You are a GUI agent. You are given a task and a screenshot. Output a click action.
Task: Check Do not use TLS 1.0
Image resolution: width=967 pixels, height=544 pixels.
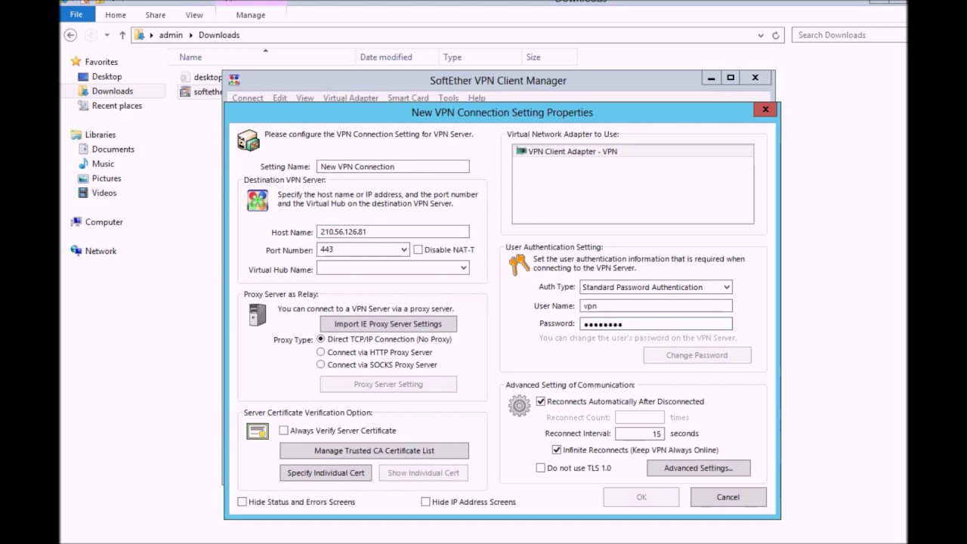click(x=540, y=468)
